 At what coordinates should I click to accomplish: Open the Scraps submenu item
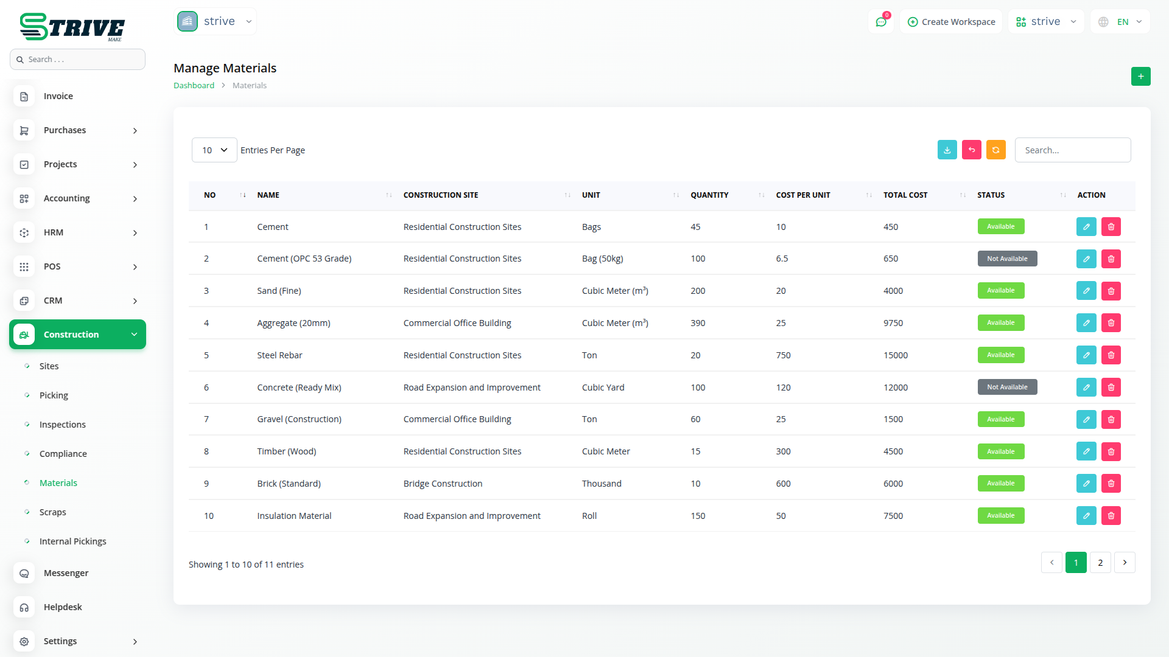[53, 512]
